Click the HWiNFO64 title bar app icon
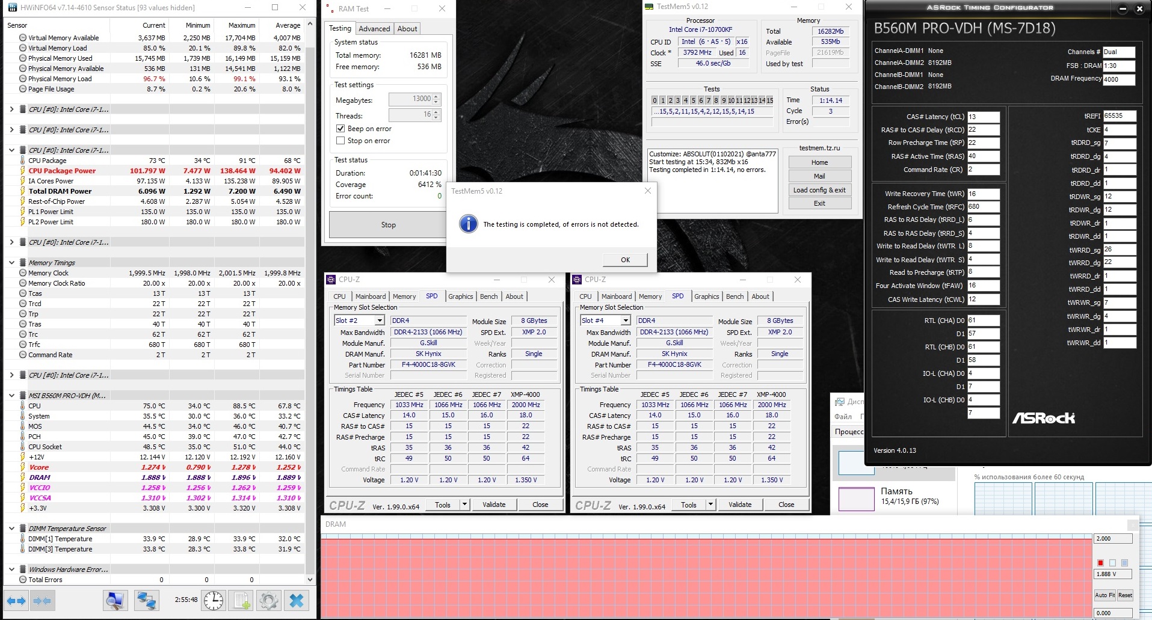This screenshot has height=620, width=1152. pos(11,8)
